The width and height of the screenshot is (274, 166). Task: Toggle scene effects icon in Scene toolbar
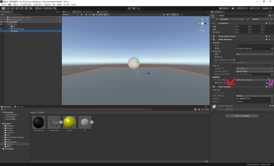pyautogui.click(x=94, y=15)
